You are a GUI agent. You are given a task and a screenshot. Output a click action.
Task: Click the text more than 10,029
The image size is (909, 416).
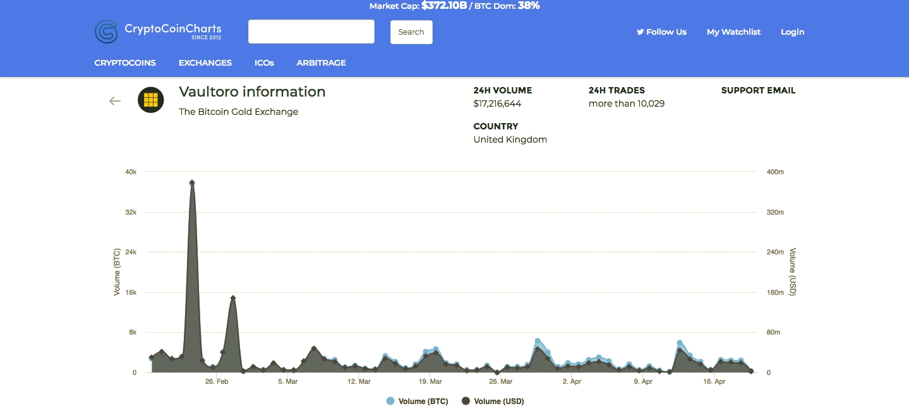tap(627, 104)
